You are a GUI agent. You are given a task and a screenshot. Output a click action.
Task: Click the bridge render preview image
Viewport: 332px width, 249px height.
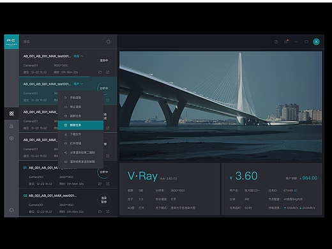click(x=221, y=106)
